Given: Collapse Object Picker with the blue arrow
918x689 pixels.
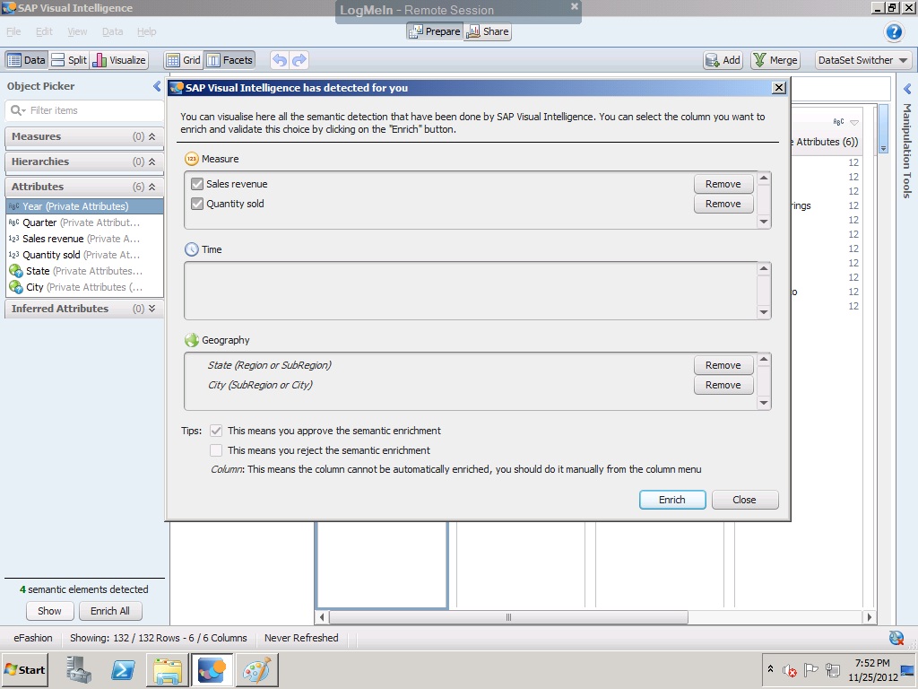Looking at the screenshot, I should [x=156, y=86].
